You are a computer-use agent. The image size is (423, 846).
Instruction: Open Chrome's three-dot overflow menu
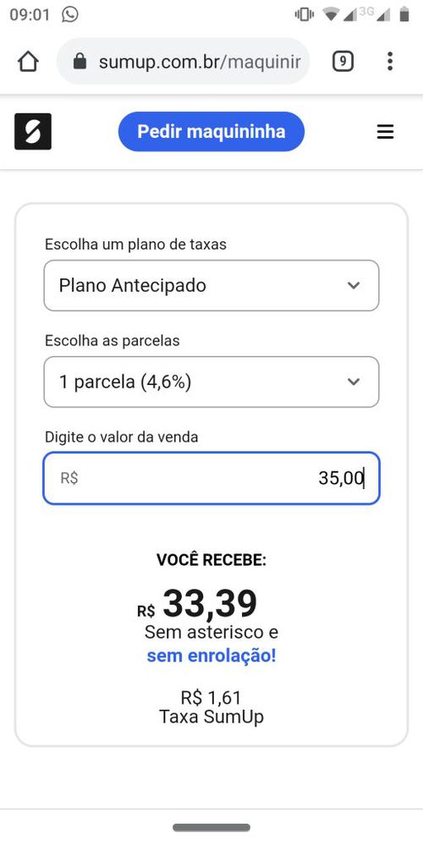(390, 61)
